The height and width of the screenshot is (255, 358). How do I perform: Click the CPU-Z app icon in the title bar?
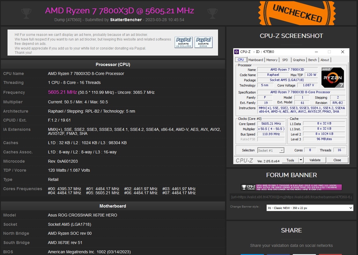[x=237, y=52]
